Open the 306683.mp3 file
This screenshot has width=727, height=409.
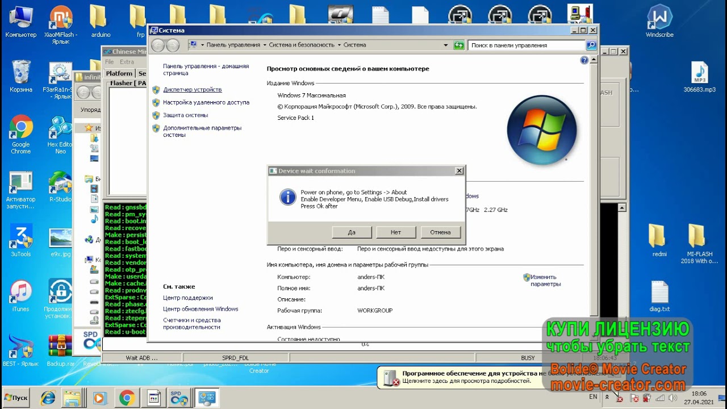tap(699, 76)
